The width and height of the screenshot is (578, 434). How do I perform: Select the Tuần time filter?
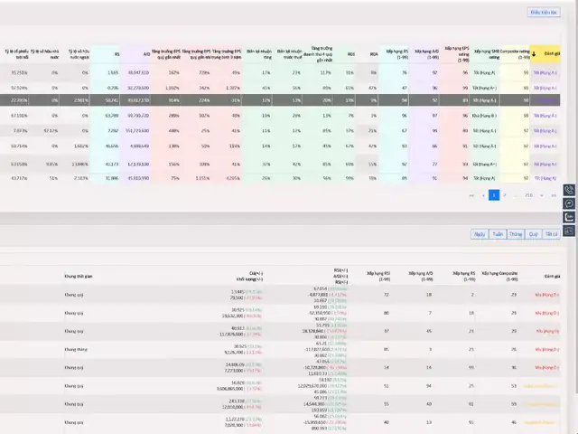[498, 233]
